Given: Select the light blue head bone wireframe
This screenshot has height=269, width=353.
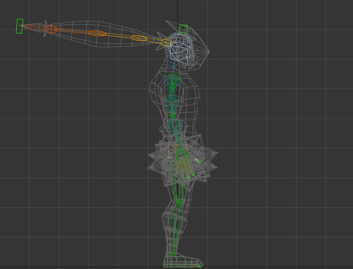Looking at the screenshot, I should (x=181, y=48).
